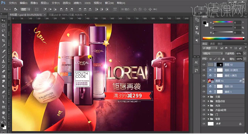Select the Move tool in the toolbox
Screen dimensions: 248x134
tap(3, 20)
